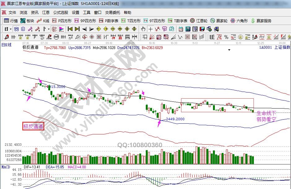The height and width of the screenshot is (189, 291).
Task: Toggle the pink flag chart button
Action: pos(61,29)
